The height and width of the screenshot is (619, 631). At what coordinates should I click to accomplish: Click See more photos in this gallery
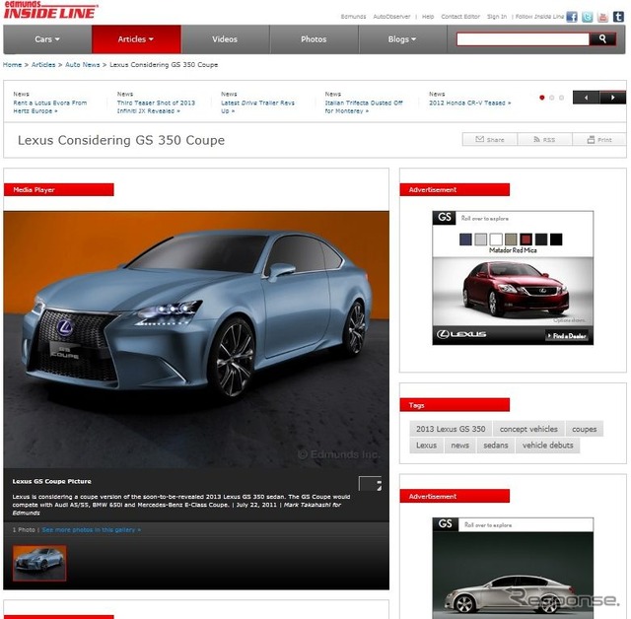(x=92, y=529)
